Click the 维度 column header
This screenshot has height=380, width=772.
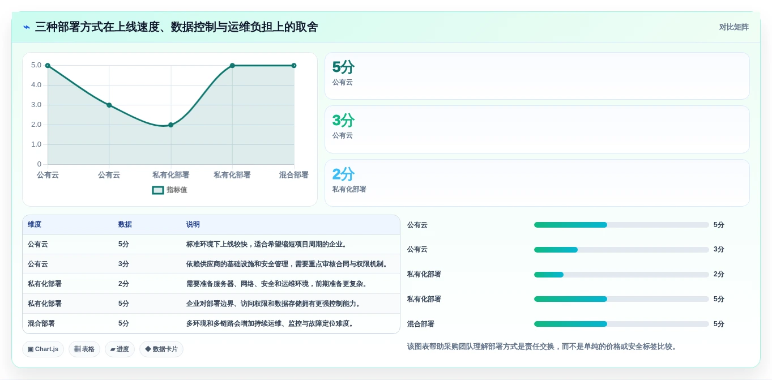[x=35, y=224]
